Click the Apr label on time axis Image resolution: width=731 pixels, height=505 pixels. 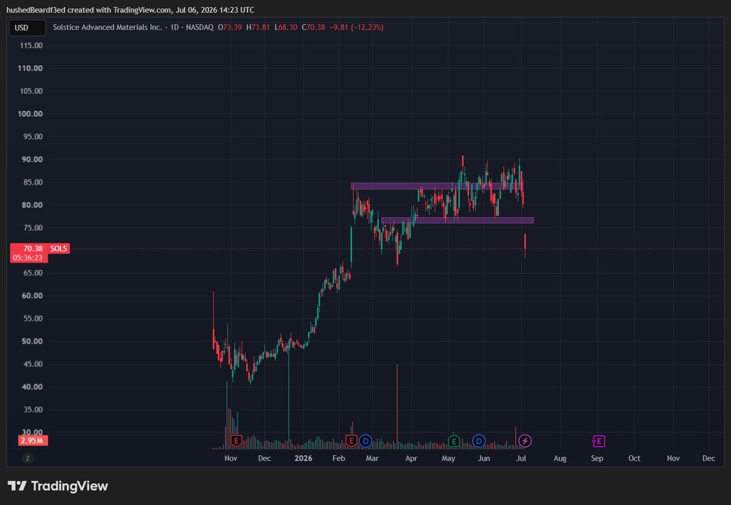pyautogui.click(x=411, y=458)
